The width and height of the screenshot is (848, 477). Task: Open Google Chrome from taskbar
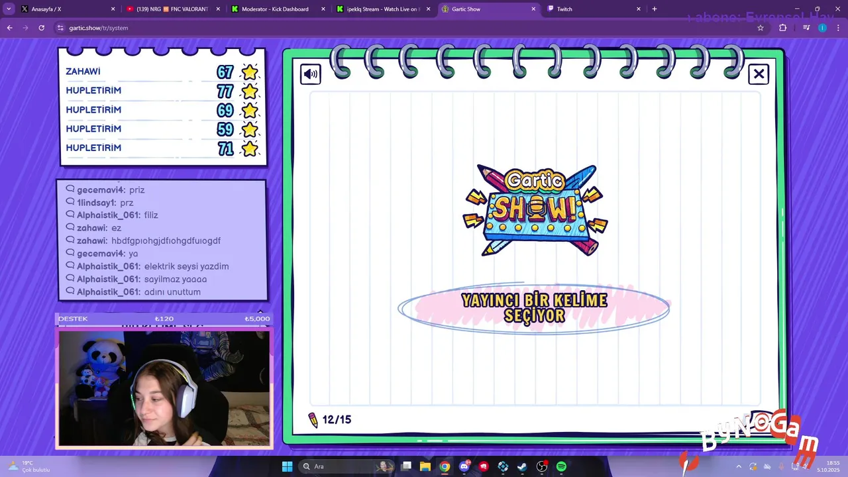[445, 466]
